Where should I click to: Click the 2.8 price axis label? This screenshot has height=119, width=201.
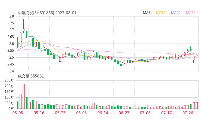tap(11, 16)
